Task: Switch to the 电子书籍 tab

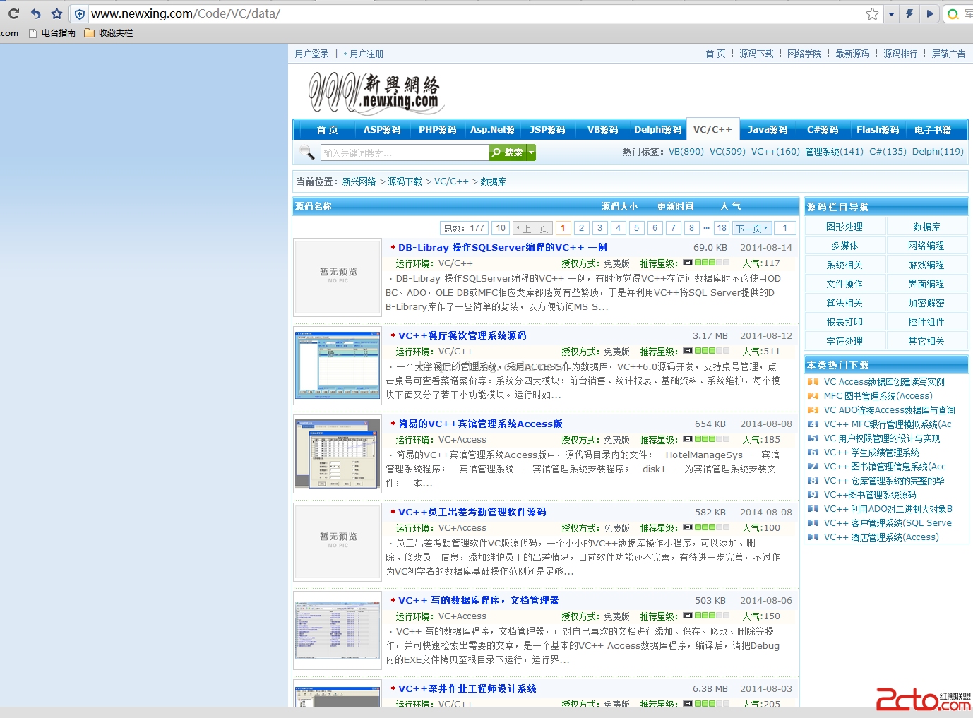Action: click(x=933, y=130)
